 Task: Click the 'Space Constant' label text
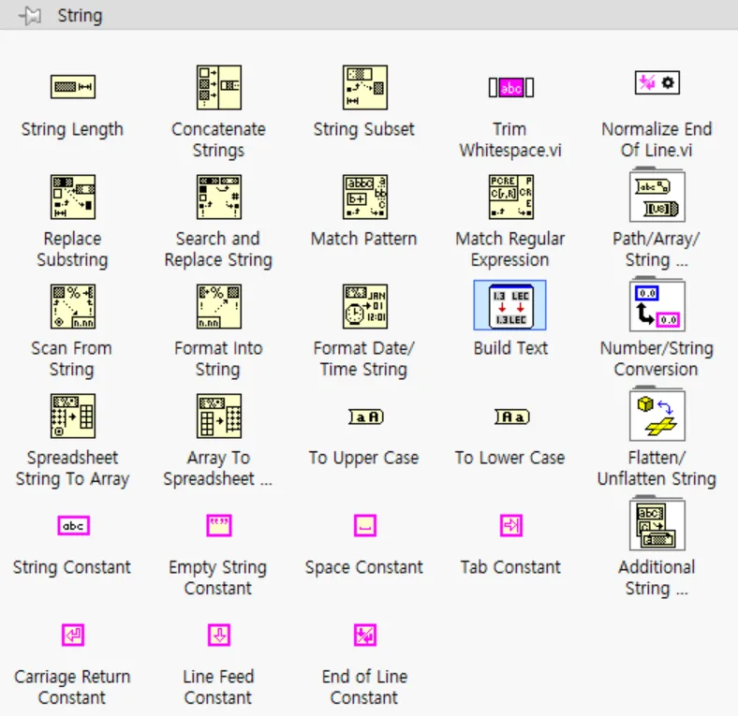point(363,567)
